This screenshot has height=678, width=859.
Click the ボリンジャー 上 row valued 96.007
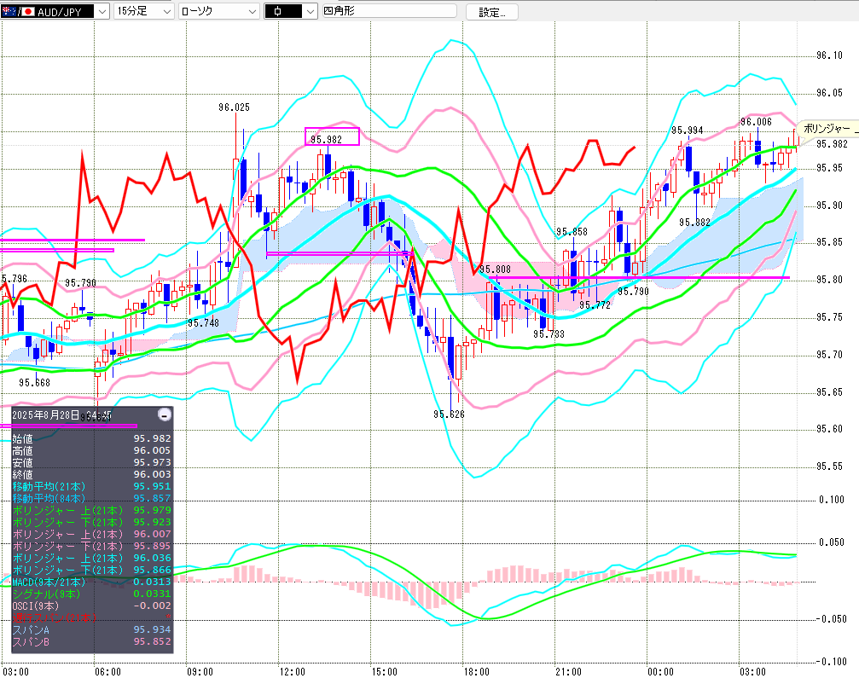point(91,534)
